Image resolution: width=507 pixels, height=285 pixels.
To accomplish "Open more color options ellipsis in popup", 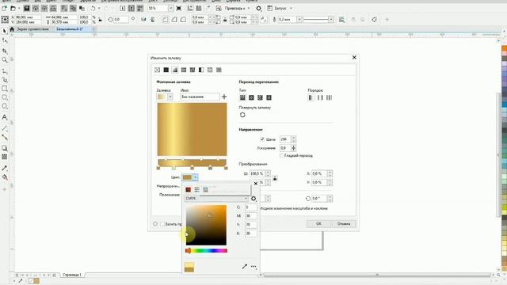I will pos(253,267).
